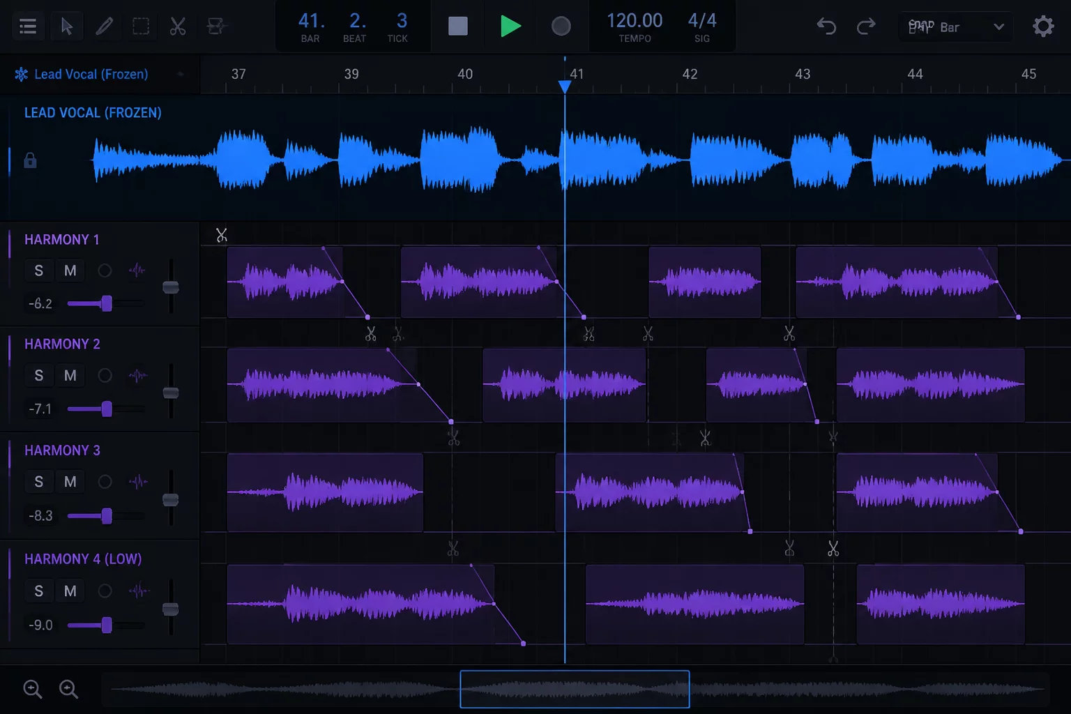Solo the Harmony 3 track

[39, 482]
